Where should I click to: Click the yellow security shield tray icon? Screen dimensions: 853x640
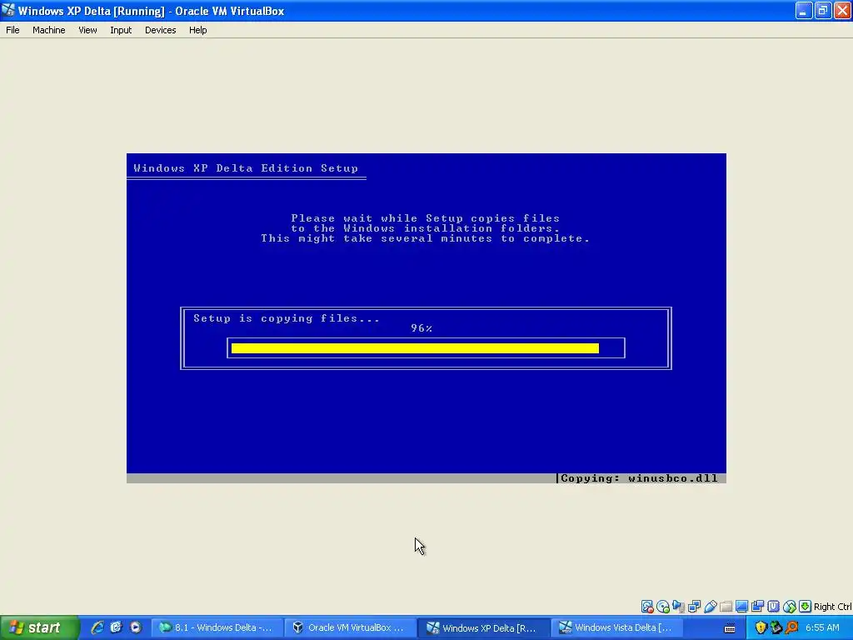[761, 627]
